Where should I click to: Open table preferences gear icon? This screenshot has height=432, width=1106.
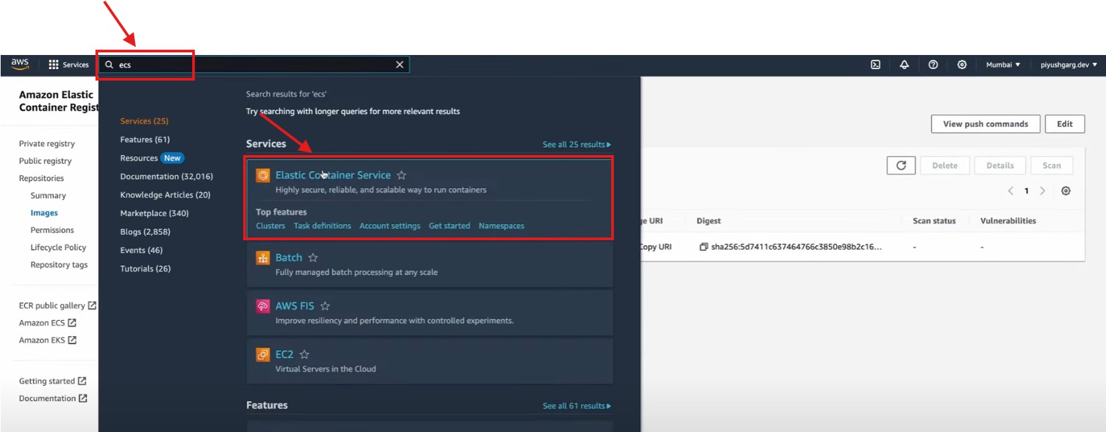click(x=1065, y=191)
